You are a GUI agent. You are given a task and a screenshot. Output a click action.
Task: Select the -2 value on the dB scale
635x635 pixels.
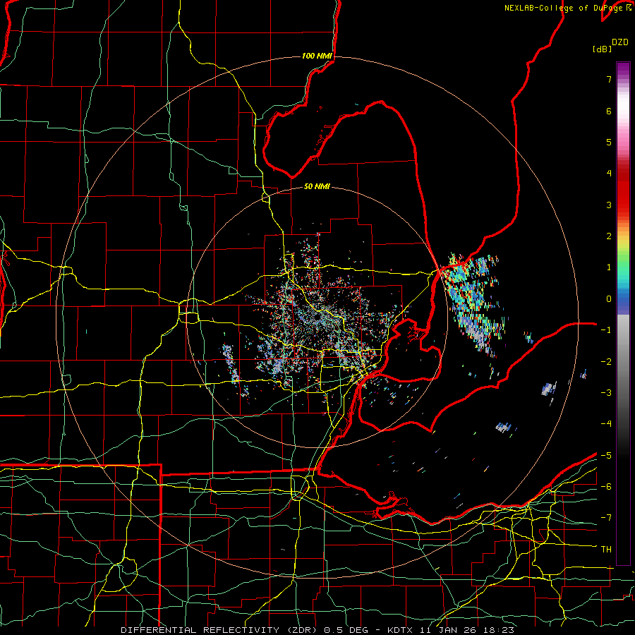point(606,362)
